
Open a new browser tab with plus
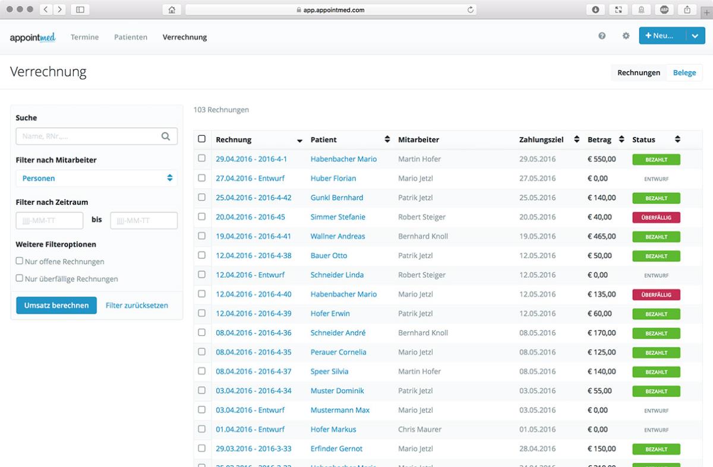(706, 12)
